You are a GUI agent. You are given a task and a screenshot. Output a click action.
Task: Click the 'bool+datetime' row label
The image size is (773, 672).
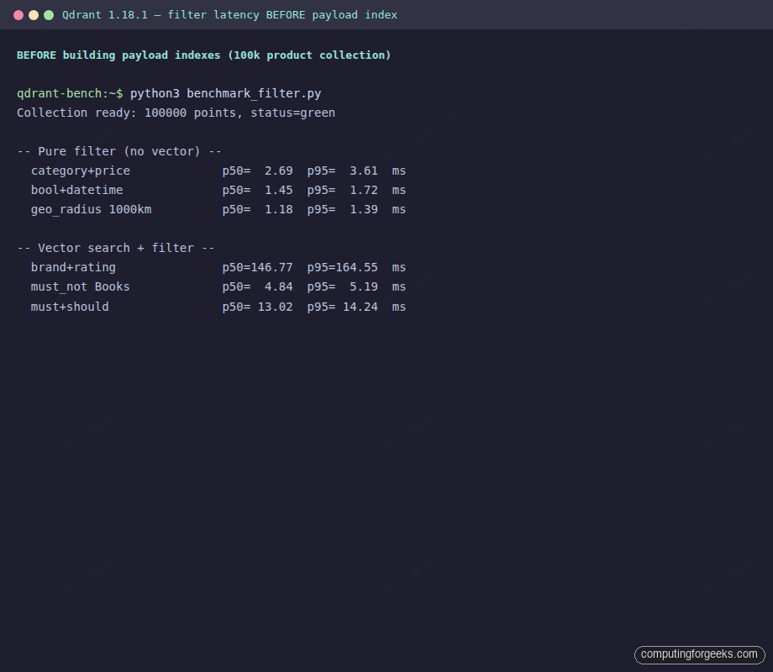point(77,190)
